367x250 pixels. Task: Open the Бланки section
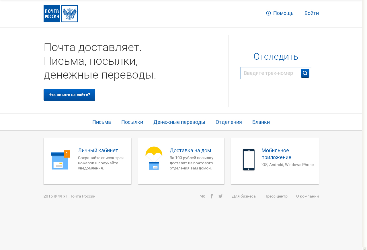point(261,122)
